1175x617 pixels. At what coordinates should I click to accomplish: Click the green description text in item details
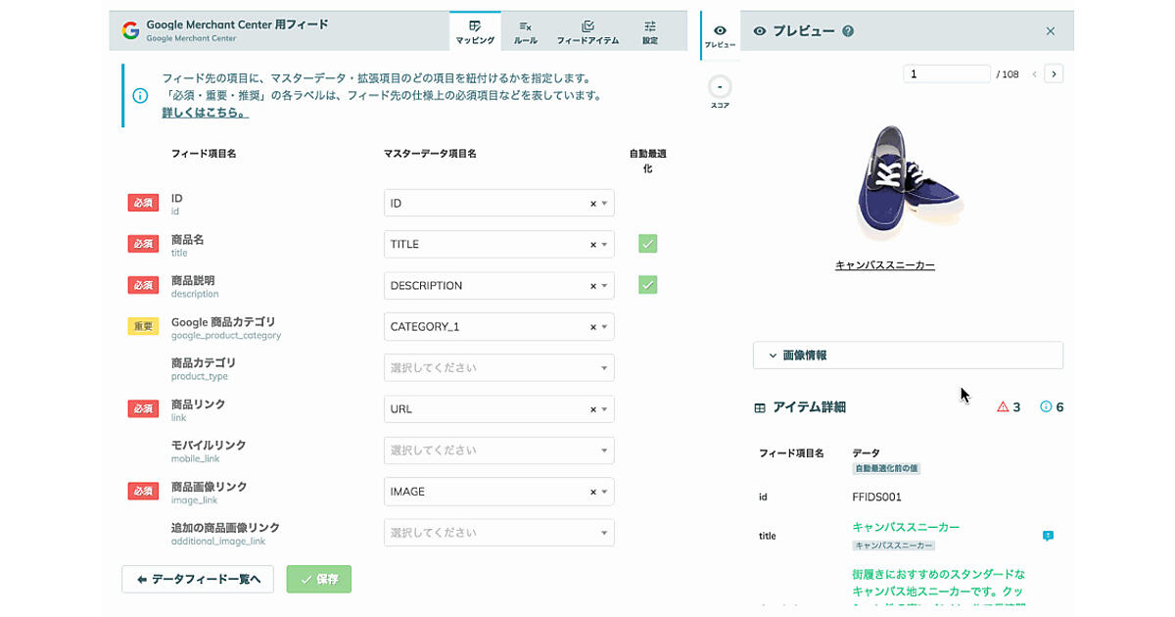click(938, 590)
